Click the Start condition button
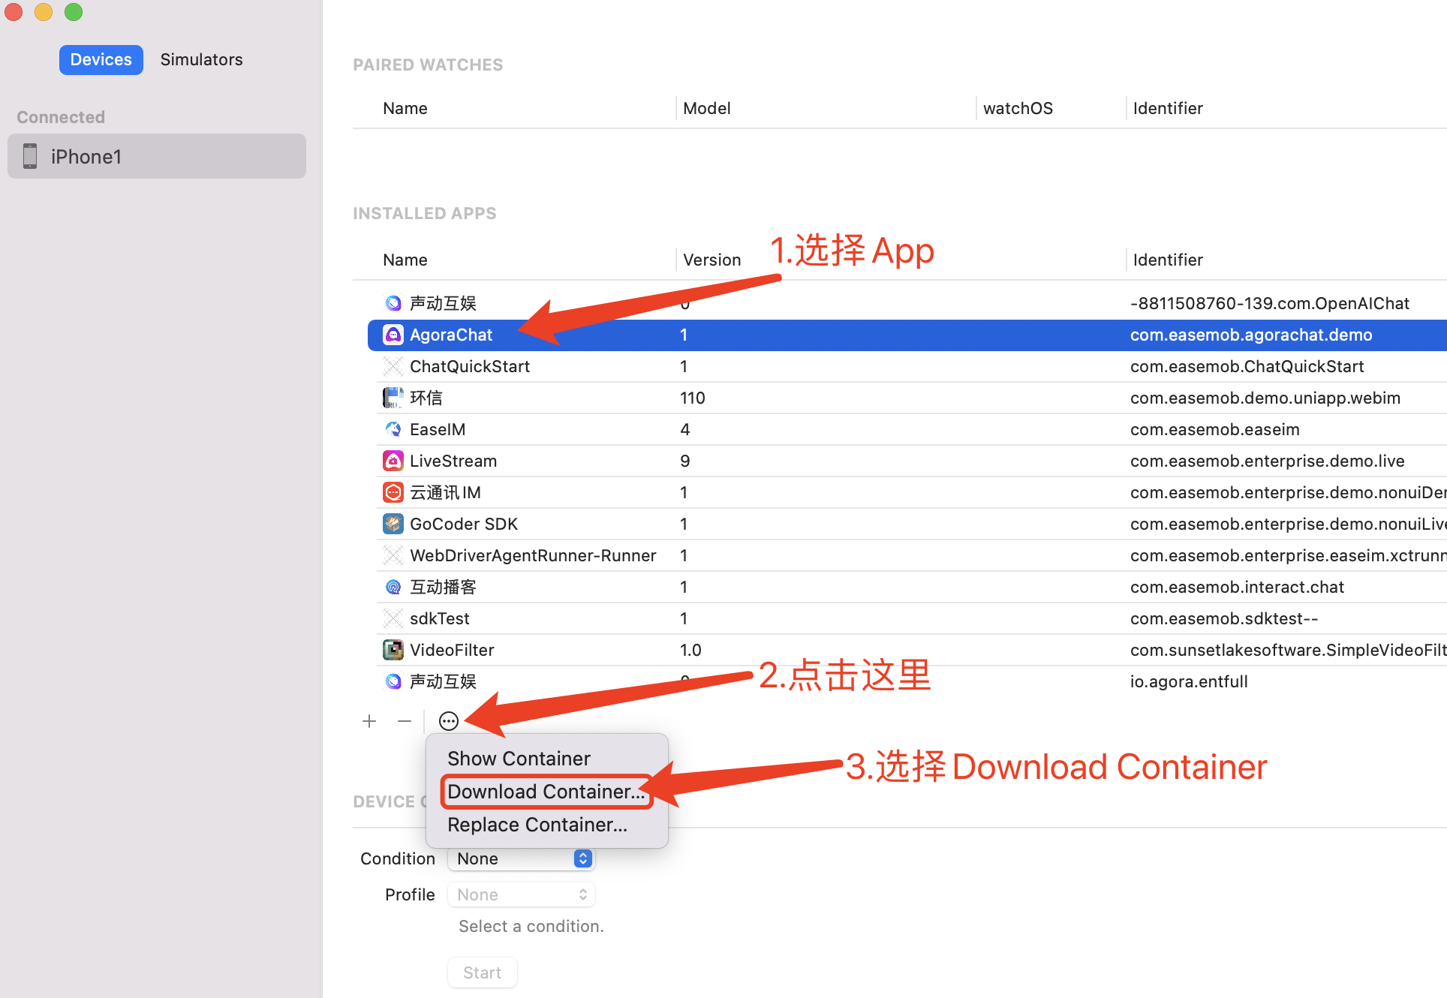This screenshot has width=1447, height=998. click(x=482, y=972)
